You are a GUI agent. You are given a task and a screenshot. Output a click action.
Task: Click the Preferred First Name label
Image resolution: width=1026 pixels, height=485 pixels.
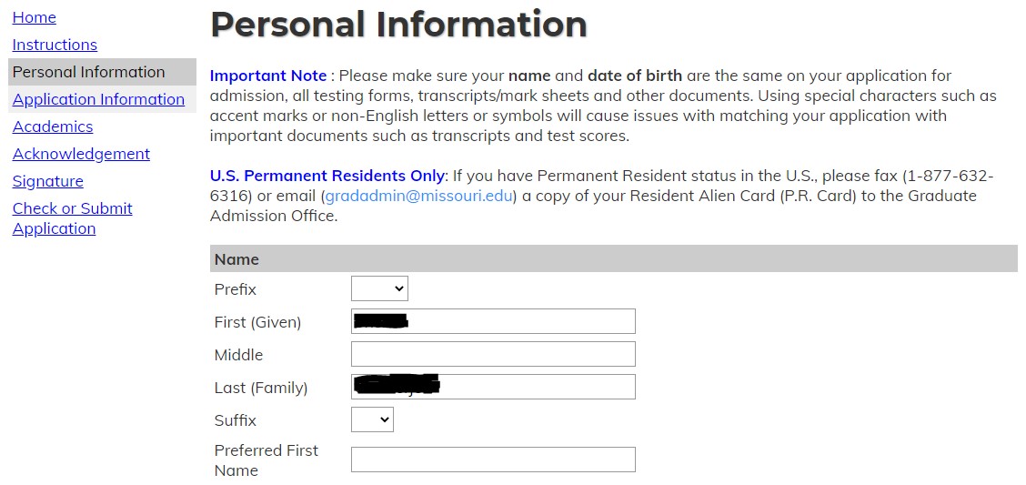(266, 460)
